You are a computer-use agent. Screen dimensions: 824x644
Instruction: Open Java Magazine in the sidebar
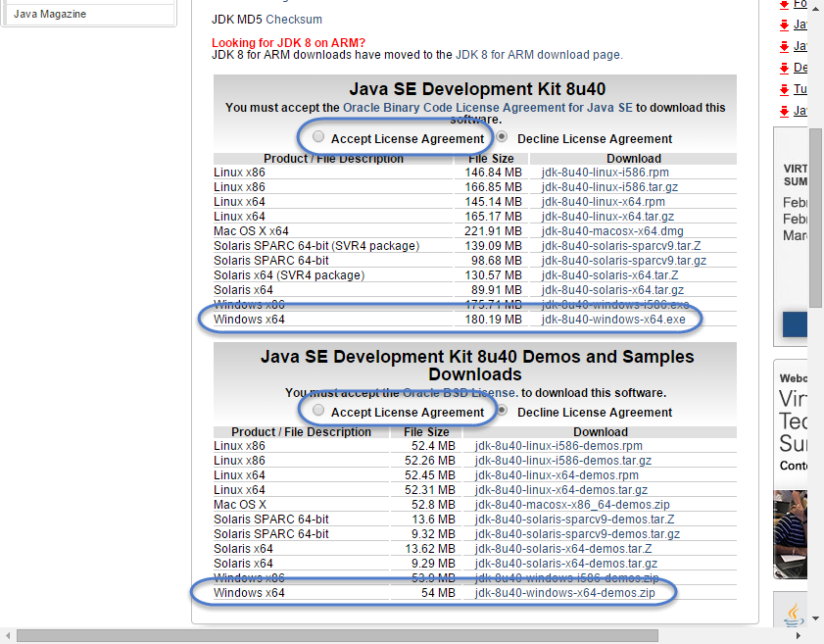(50, 14)
